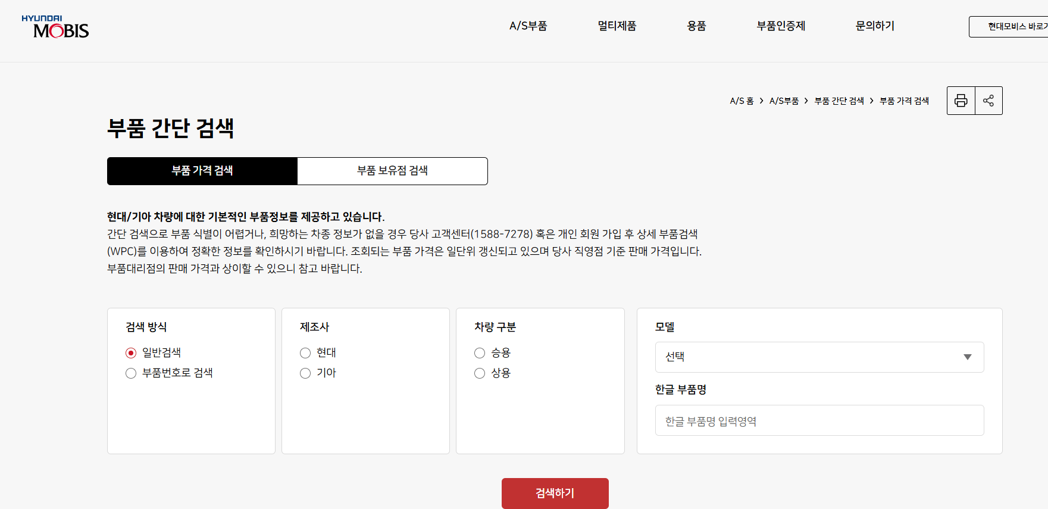Select the 일반검색 radio button
Screen dimensions: 1048x509
coord(131,353)
